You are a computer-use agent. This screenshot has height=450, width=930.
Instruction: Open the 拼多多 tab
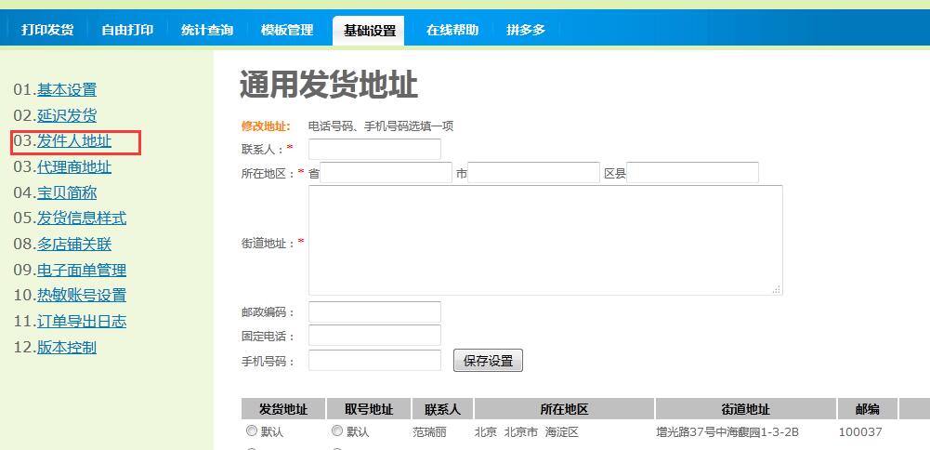coord(526,30)
